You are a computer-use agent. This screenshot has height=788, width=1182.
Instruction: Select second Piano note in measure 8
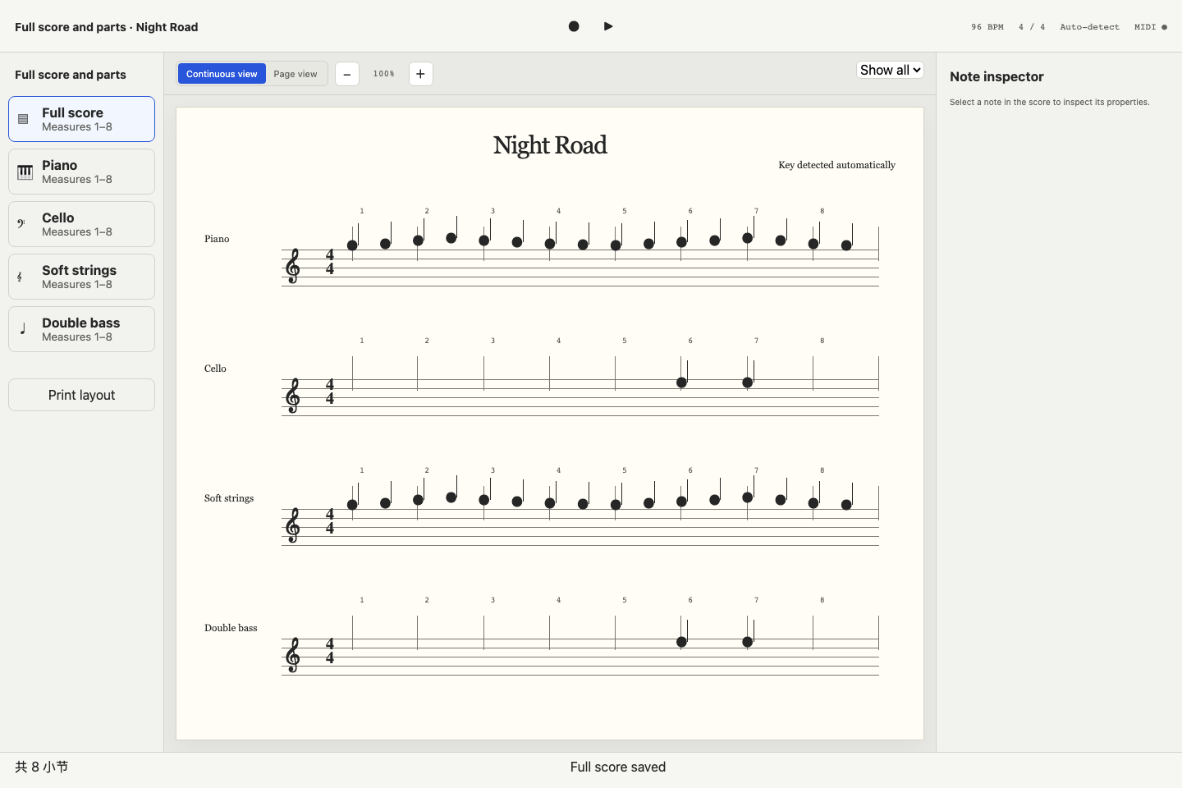(846, 245)
